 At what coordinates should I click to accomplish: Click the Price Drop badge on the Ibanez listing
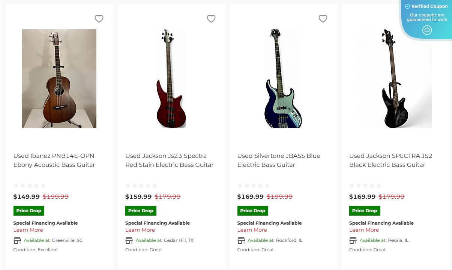point(29,210)
